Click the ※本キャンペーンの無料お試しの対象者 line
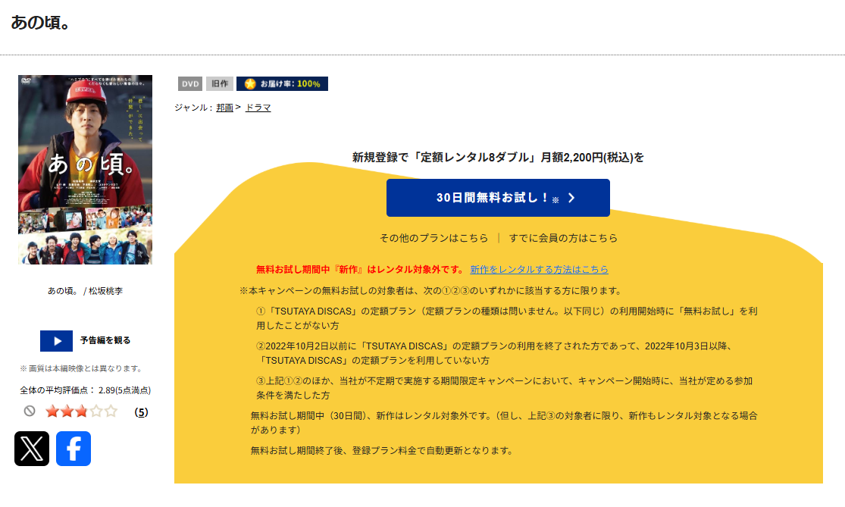This screenshot has height=507, width=845. tap(431, 291)
